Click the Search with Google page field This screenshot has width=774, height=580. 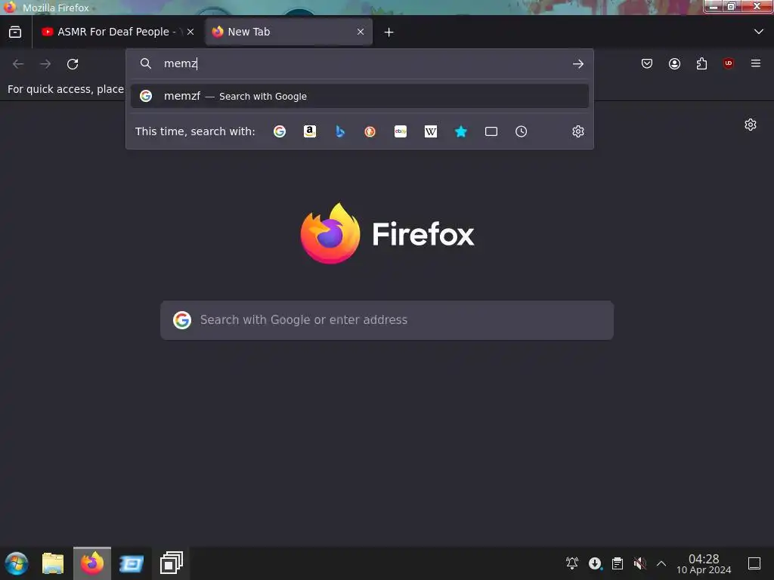pos(387,320)
